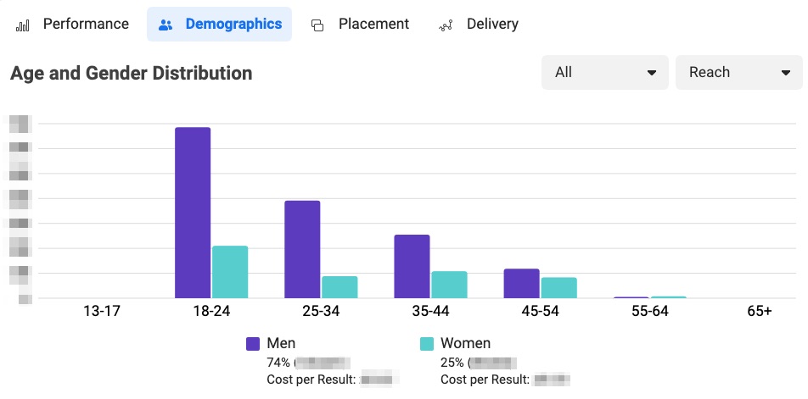
Task: Open the Reach metric dropdown
Action: pyautogui.click(x=738, y=73)
